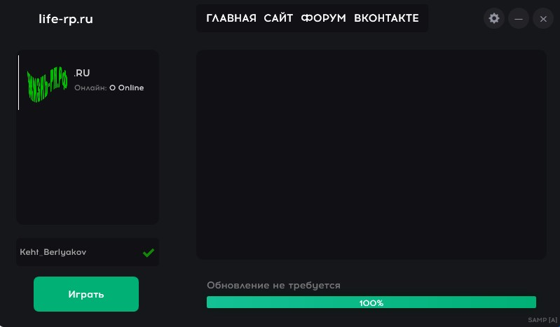Click the Keht_Berlyakov nickname field
This screenshot has height=327, width=560.
77,252
